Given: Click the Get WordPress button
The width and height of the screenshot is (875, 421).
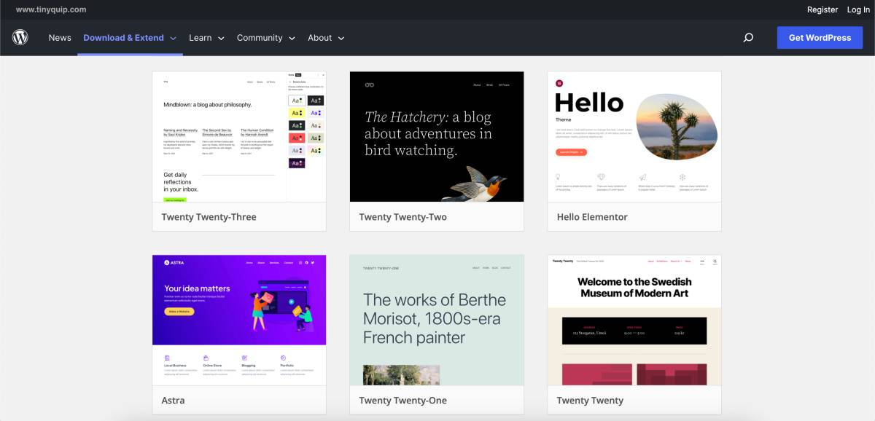Looking at the screenshot, I should 820,37.
